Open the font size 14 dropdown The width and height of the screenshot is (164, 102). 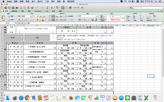[x=37, y=16]
